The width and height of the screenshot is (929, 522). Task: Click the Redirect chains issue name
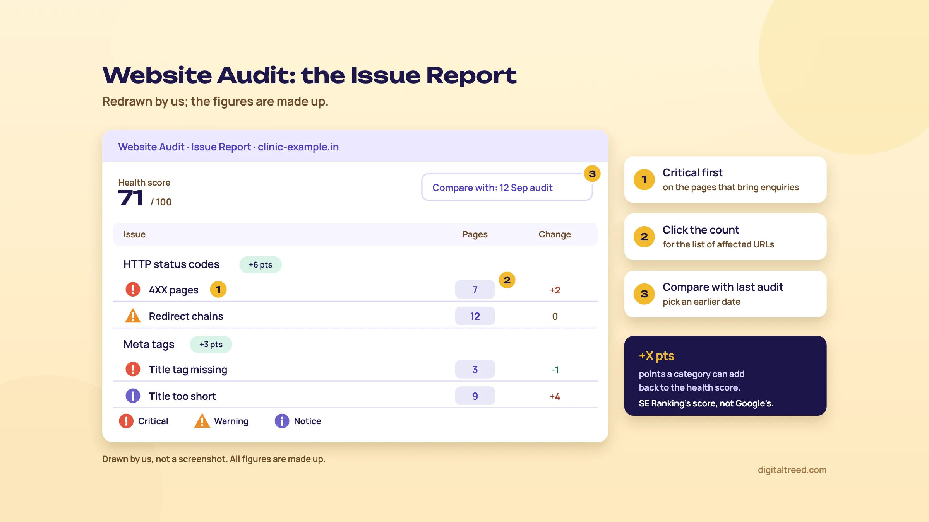pos(186,316)
